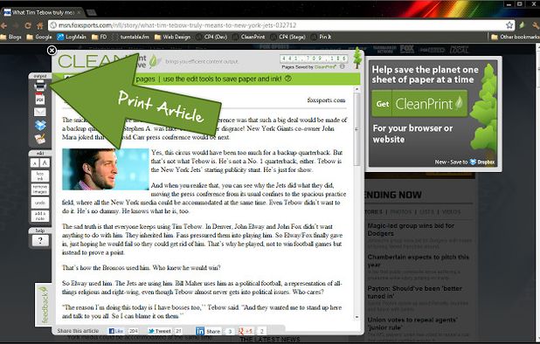
Task: Like the article on Facebook
Action: 116,331
